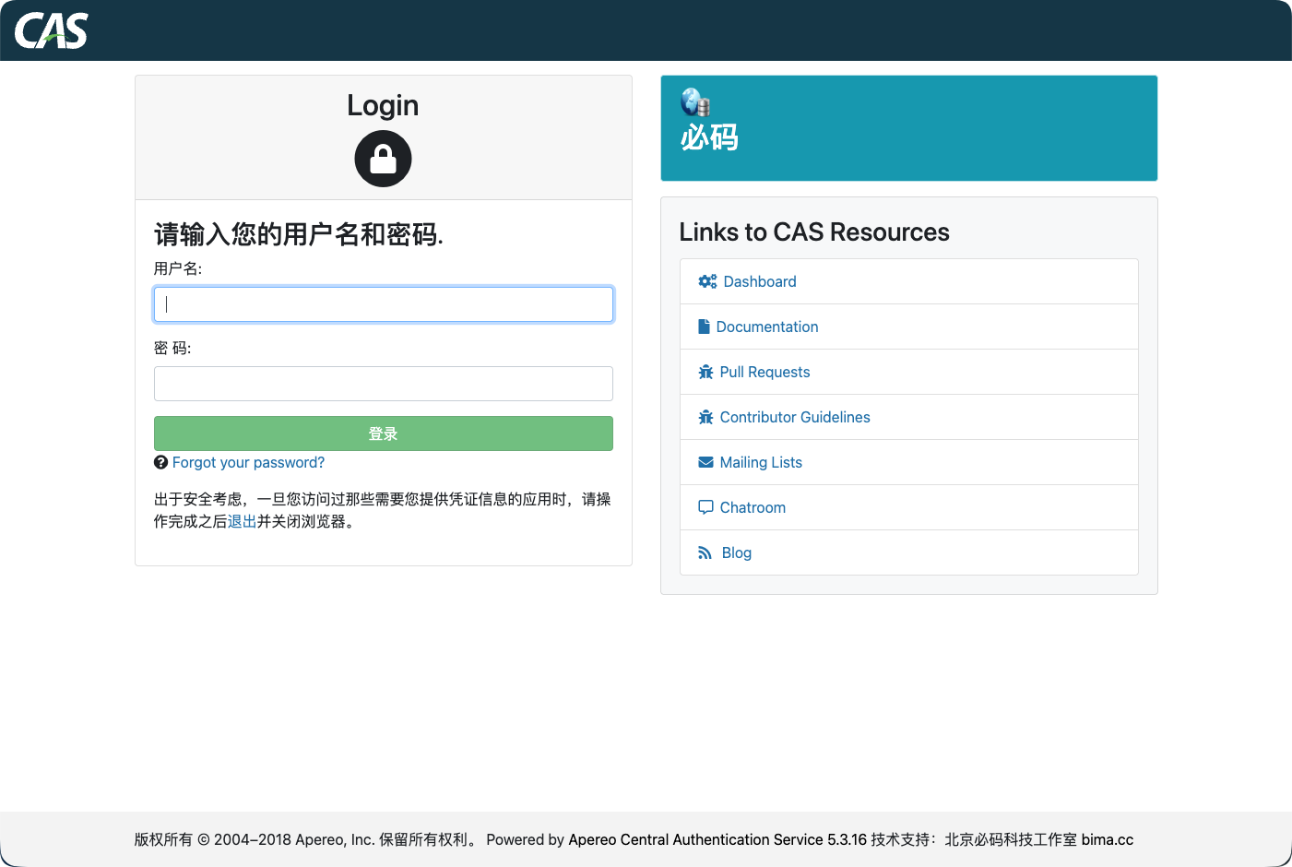Open the Forgot your password link
The width and height of the screenshot is (1292, 867).
(x=248, y=462)
